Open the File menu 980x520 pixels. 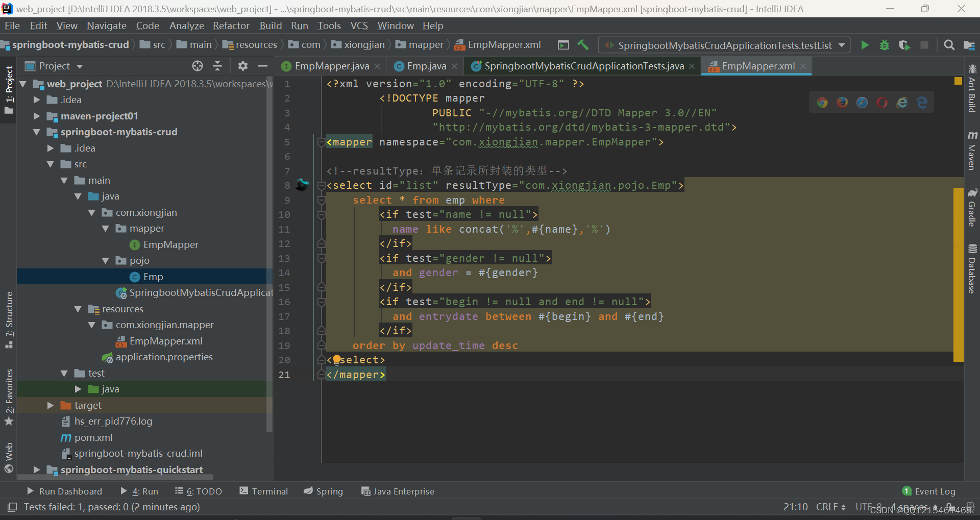(12, 26)
